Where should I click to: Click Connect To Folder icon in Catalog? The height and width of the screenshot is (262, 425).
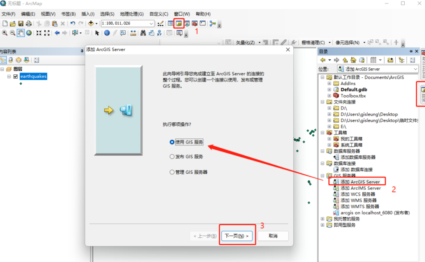(390, 60)
